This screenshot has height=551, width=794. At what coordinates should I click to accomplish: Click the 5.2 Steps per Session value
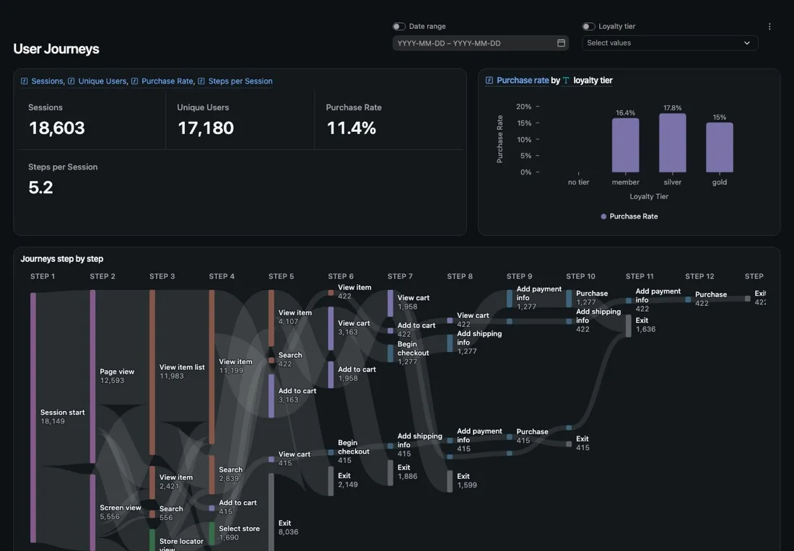(40, 188)
